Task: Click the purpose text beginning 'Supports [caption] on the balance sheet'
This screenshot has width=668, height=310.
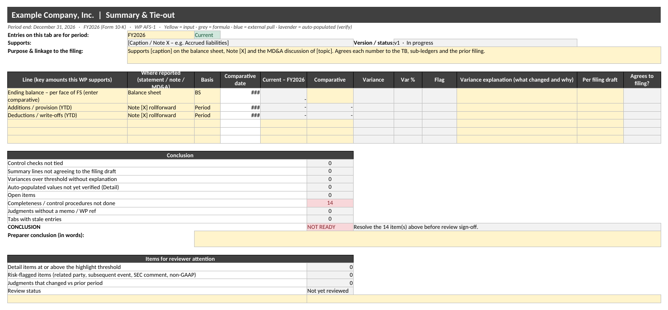Action: 394,55
